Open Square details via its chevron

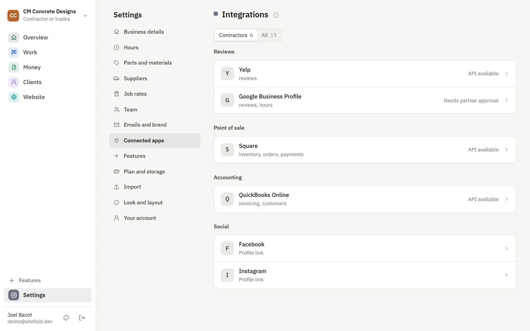506,150
